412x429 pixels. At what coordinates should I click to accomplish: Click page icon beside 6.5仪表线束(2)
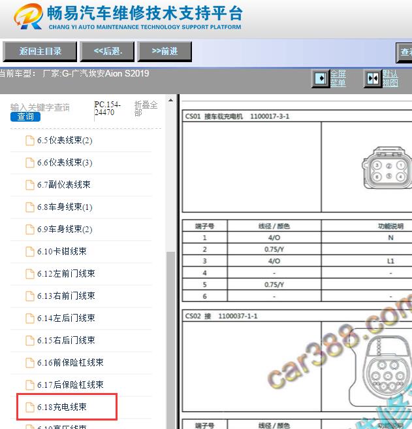coord(30,141)
